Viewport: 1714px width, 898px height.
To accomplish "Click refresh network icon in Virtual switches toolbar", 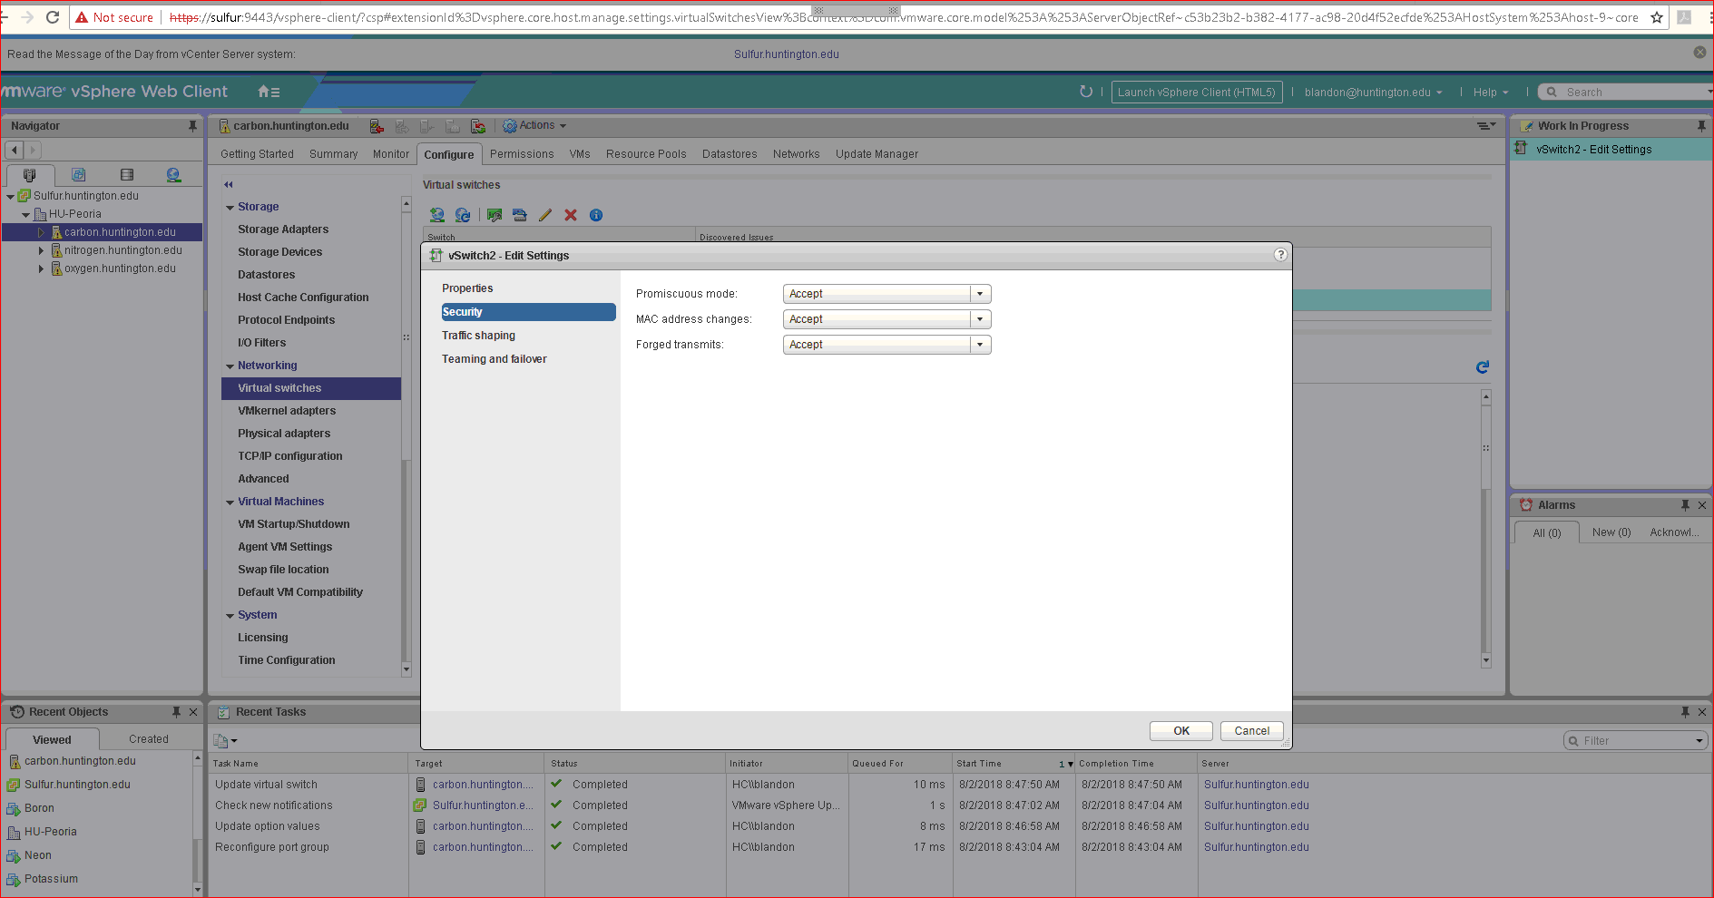I will pos(463,215).
